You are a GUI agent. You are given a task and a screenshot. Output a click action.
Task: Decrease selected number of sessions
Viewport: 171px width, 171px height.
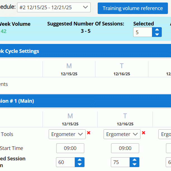click(x=157, y=35)
